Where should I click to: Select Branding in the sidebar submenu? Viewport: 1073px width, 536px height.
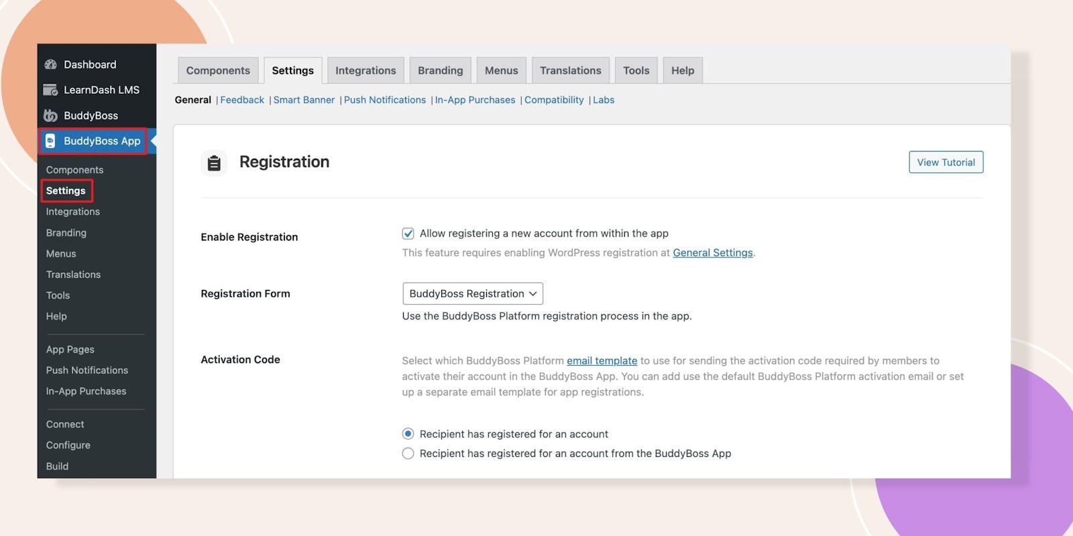coord(66,232)
